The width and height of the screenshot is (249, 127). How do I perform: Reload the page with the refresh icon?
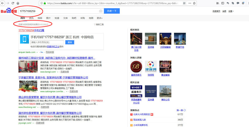point(13,3)
